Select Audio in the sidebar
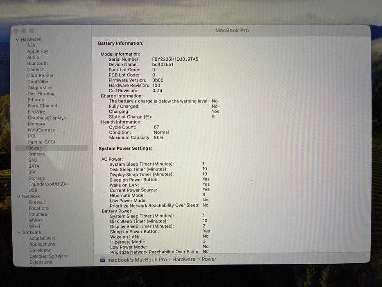The height and width of the screenshot is (287, 382). coord(33,57)
